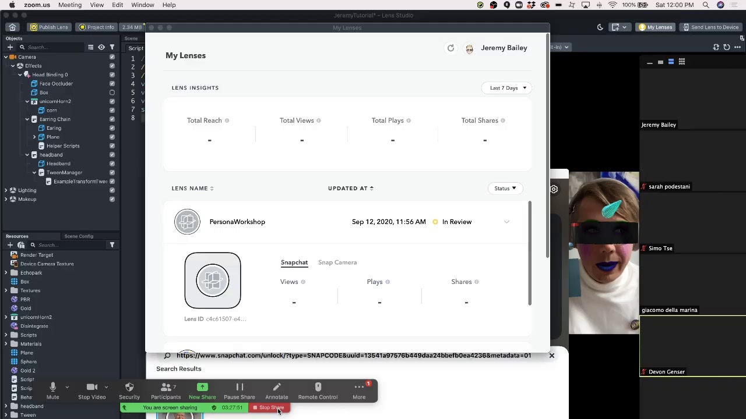Collapse the Earring Chain tree node

[x=27, y=119]
